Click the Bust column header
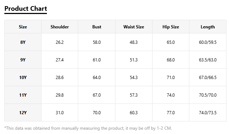This screenshot has height=134, width=229. (x=97, y=27)
